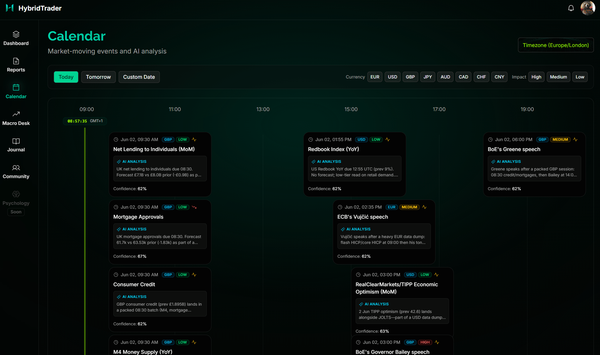Click the trend icon on TIPP Optimism card
This screenshot has height=355, width=600.
pyautogui.click(x=436, y=275)
